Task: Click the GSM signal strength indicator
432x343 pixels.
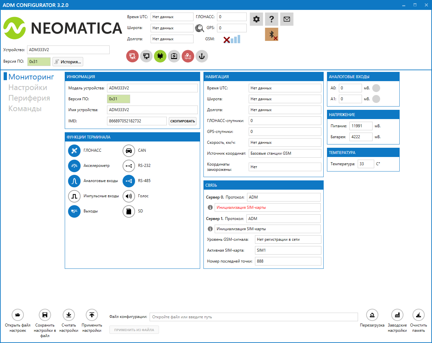Action: click(x=232, y=39)
